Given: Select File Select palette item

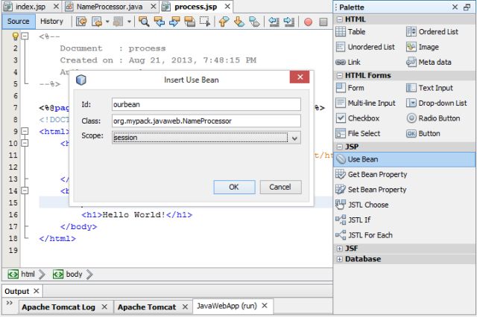Looking at the screenshot, I should (x=358, y=133).
